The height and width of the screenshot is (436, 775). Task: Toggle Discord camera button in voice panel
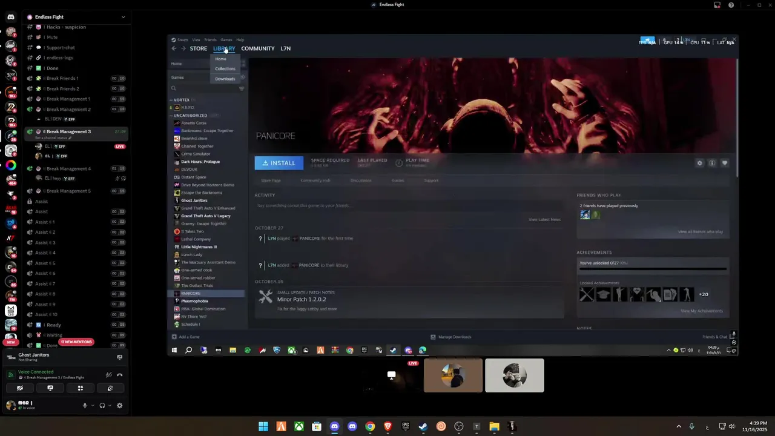20,388
